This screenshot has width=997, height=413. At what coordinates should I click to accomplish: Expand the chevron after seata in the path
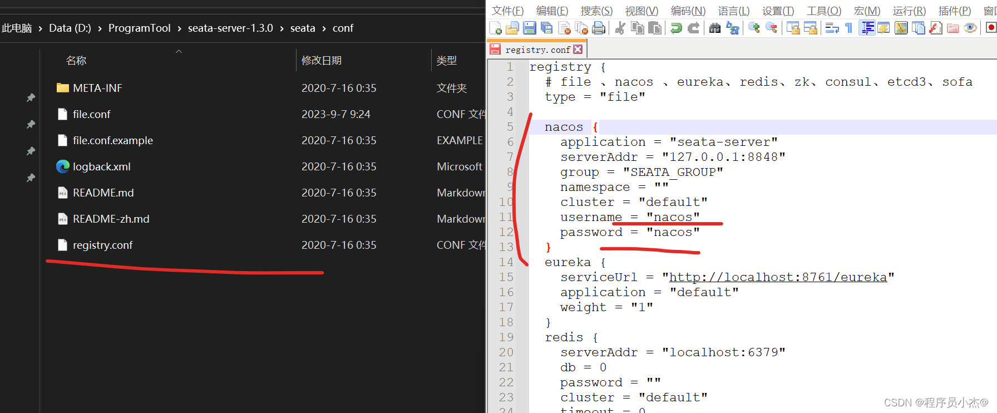[324, 28]
